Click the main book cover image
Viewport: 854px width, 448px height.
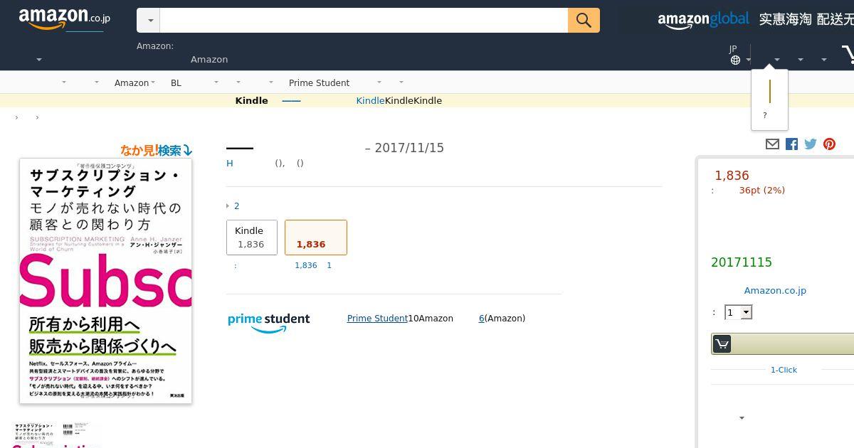tap(105, 281)
